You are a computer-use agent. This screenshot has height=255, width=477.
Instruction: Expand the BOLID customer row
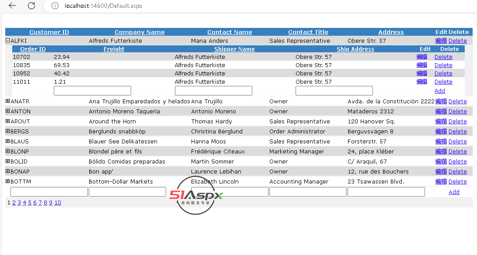(7, 161)
